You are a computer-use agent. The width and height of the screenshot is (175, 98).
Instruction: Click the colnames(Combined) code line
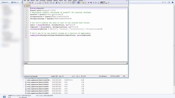tap(66, 29)
